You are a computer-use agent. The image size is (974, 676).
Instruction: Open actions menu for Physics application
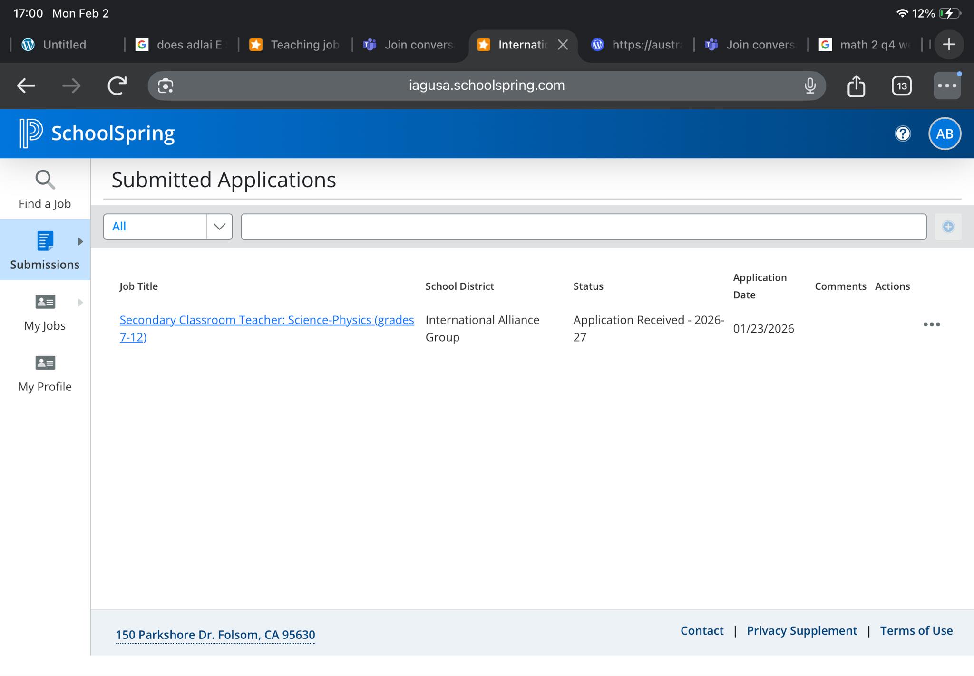pos(931,324)
